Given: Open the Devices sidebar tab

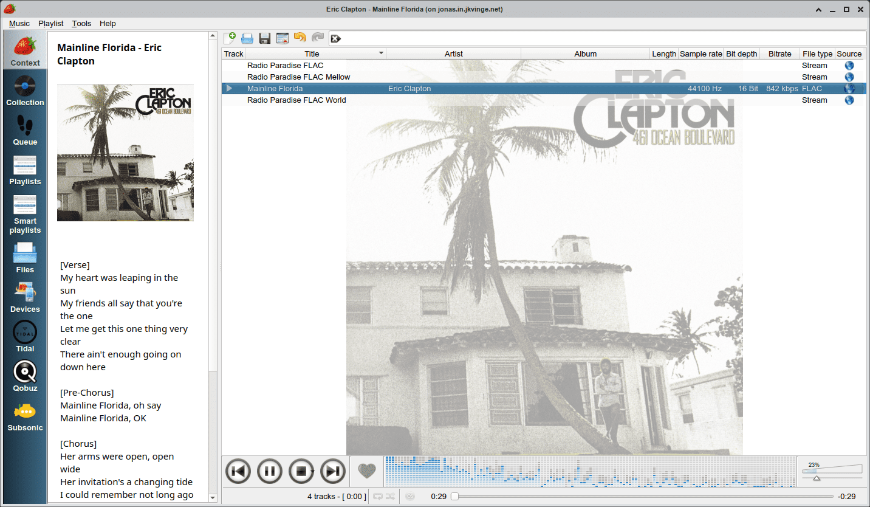Looking at the screenshot, I should click(25, 297).
